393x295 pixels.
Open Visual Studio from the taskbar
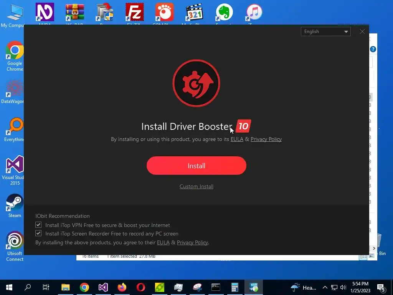coord(103,287)
